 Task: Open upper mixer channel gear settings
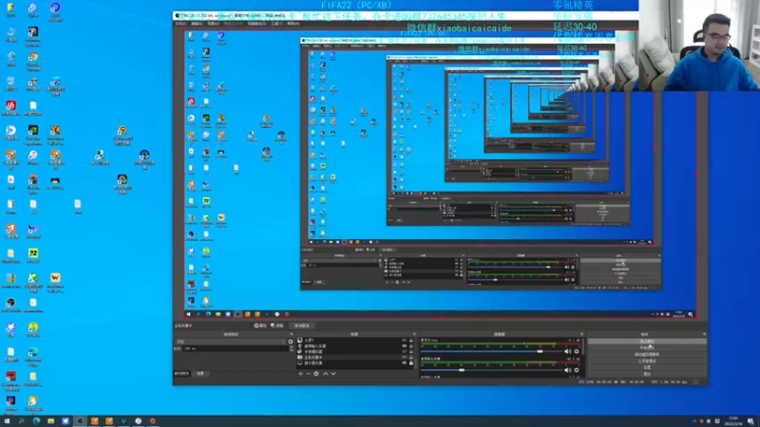[577, 351]
